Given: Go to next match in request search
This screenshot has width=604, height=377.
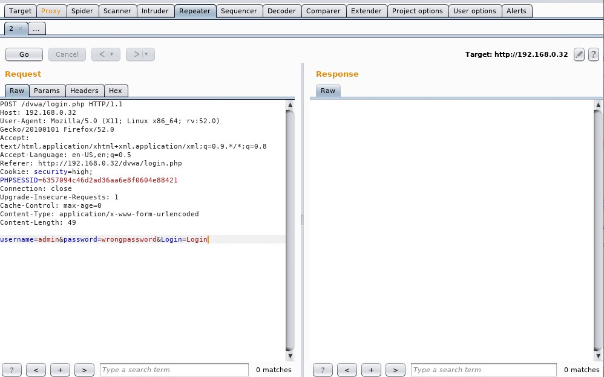Looking at the screenshot, I should 84,370.
